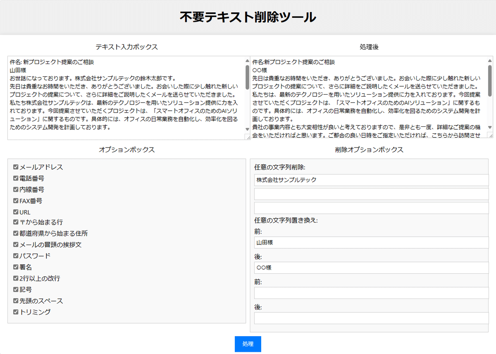Image resolution: width=496 pixels, height=354 pixels.
Task: Disable メールの冒頭の挨拶文 option
Action: point(16,244)
